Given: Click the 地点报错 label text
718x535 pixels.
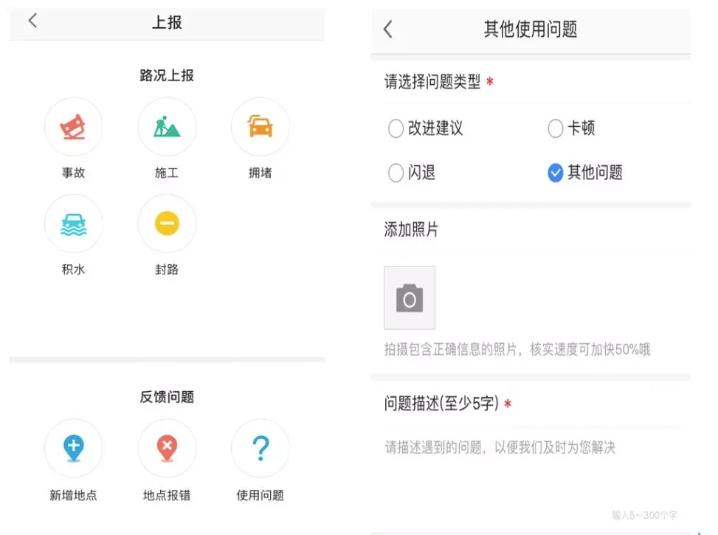Looking at the screenshot, I should (x=167, y=495).
